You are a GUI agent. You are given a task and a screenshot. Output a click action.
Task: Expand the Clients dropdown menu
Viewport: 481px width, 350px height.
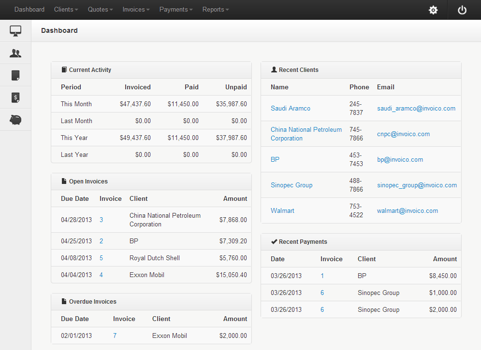coord(66,10)
